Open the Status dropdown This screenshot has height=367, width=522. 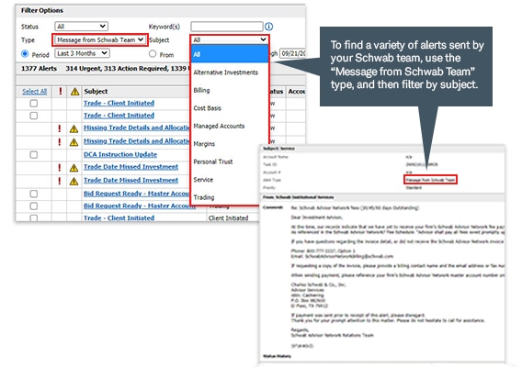click(x=81, y=27)
